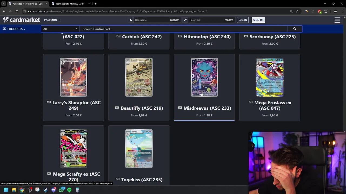Open Spotify from taskbar
Screen dimensions: 346x194
69,190
